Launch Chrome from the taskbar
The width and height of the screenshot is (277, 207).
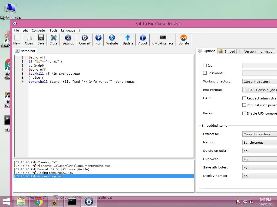(x=38, y=202)
